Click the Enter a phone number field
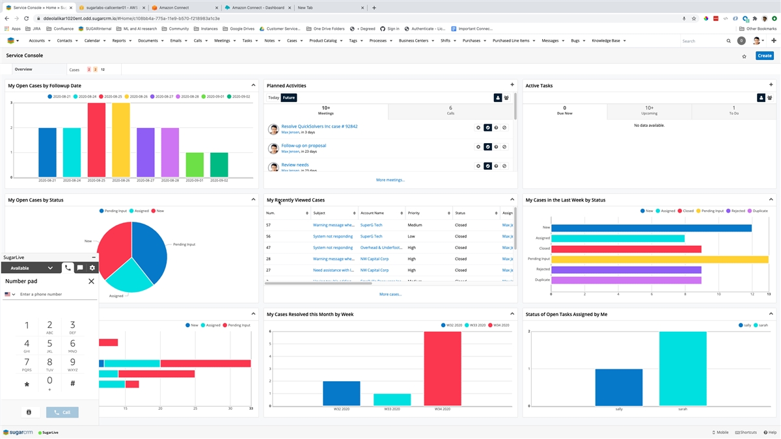 tap(55, 295)
